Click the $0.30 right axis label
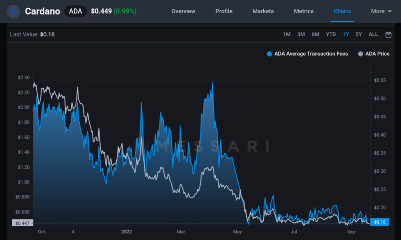The image size is (401, 240). [380, 171]
